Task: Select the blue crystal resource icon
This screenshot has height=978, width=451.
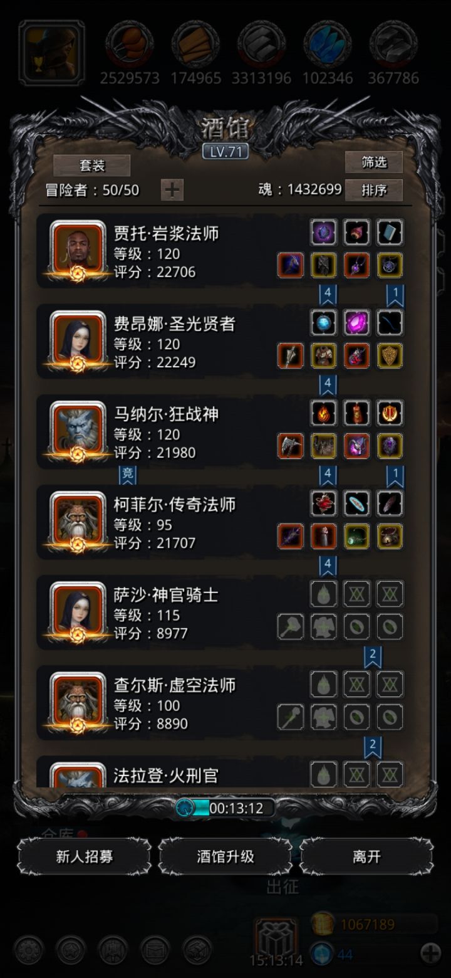Action: pos(328,44)
